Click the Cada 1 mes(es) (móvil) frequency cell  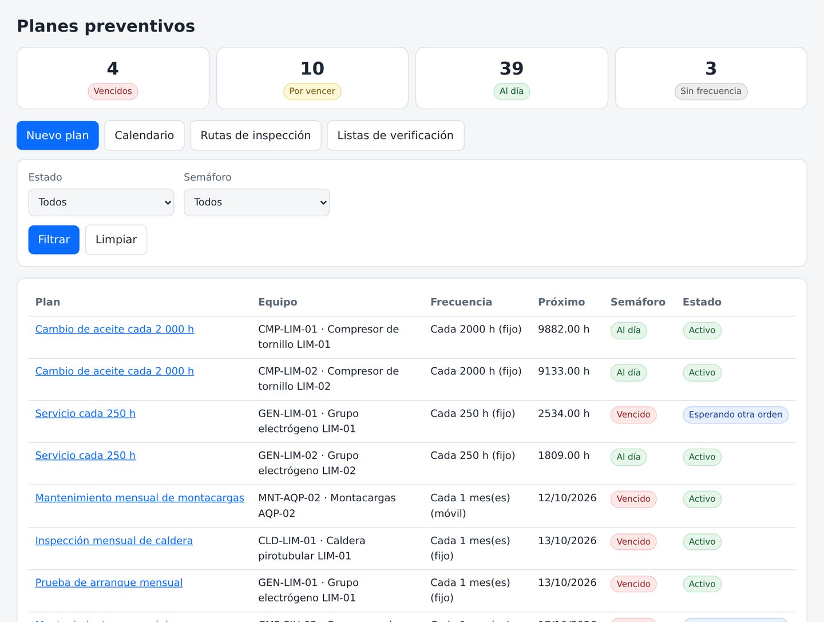(x=470, y=505)
